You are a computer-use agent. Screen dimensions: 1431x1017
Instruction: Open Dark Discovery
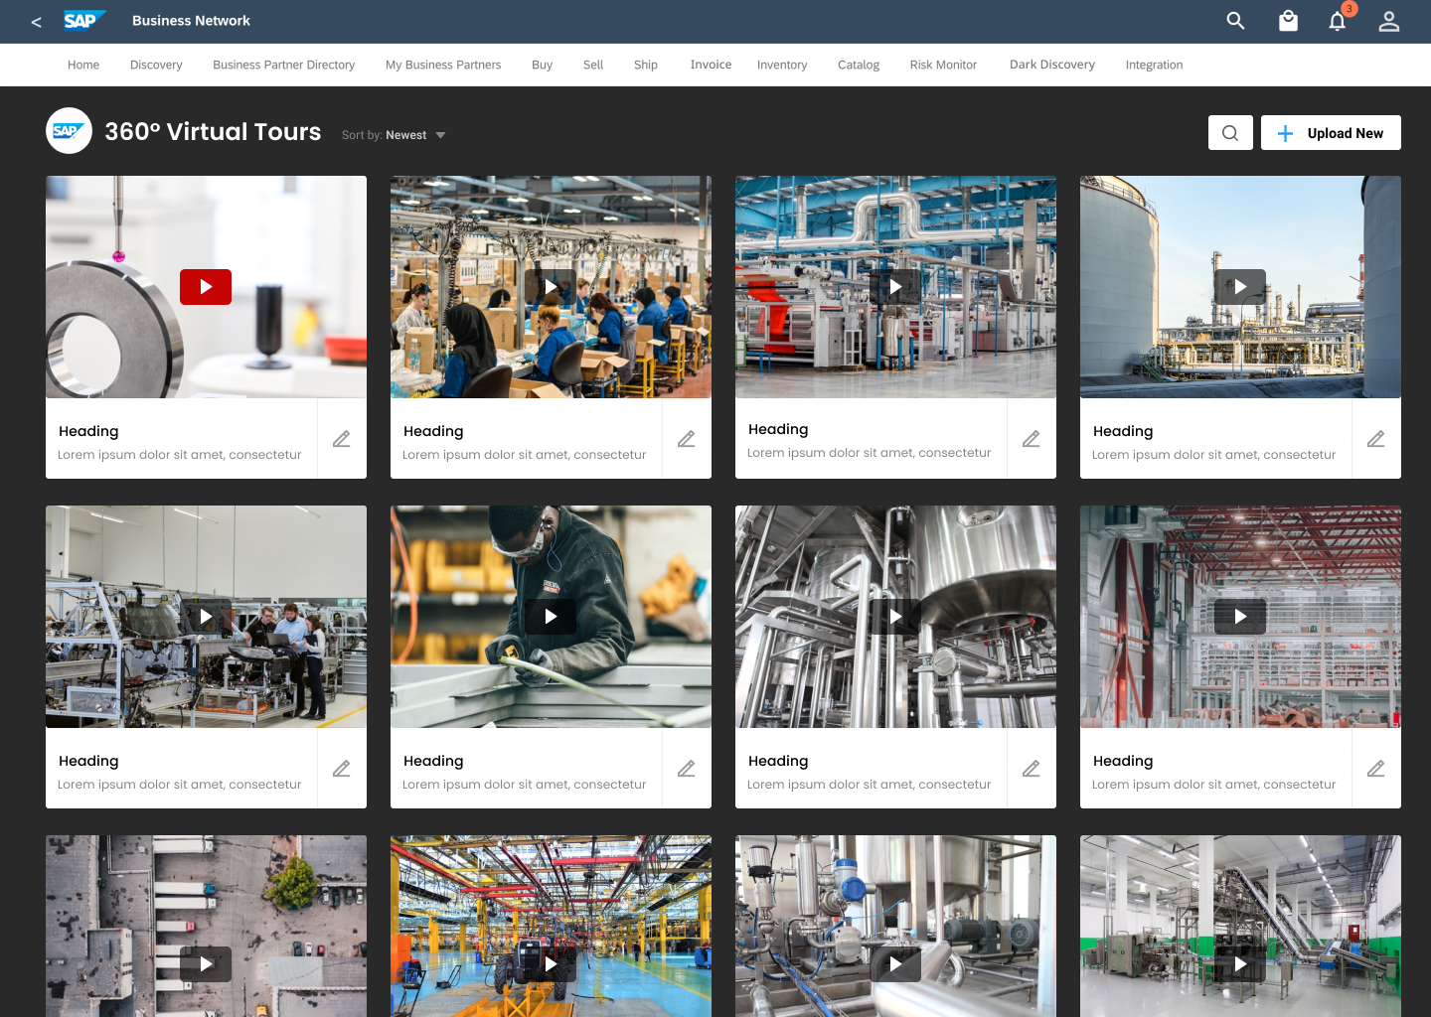coord(1052,65)
